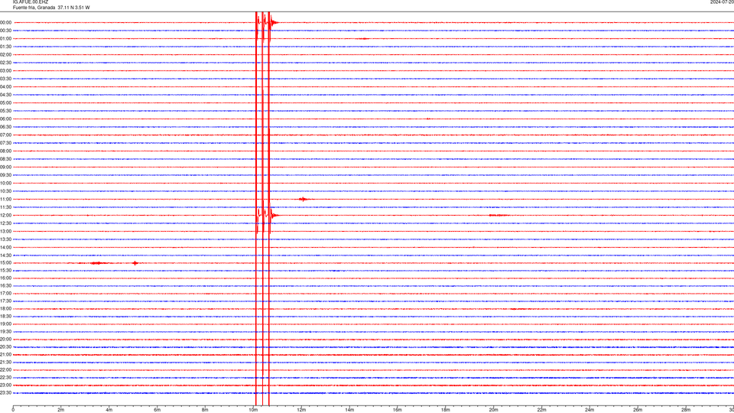Click the 20m tick label on time axis
The width and height of the screenshot is (734, 413).
(x=494, y=410)
